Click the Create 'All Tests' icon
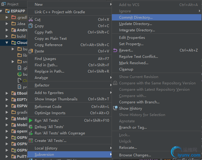 coord(30,141)
